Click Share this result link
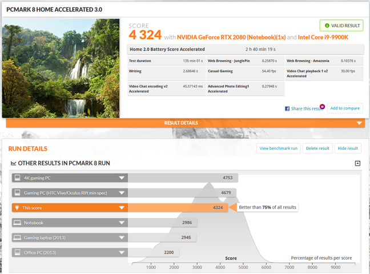This screenshot has height=274, width=370. pos(307,108)
